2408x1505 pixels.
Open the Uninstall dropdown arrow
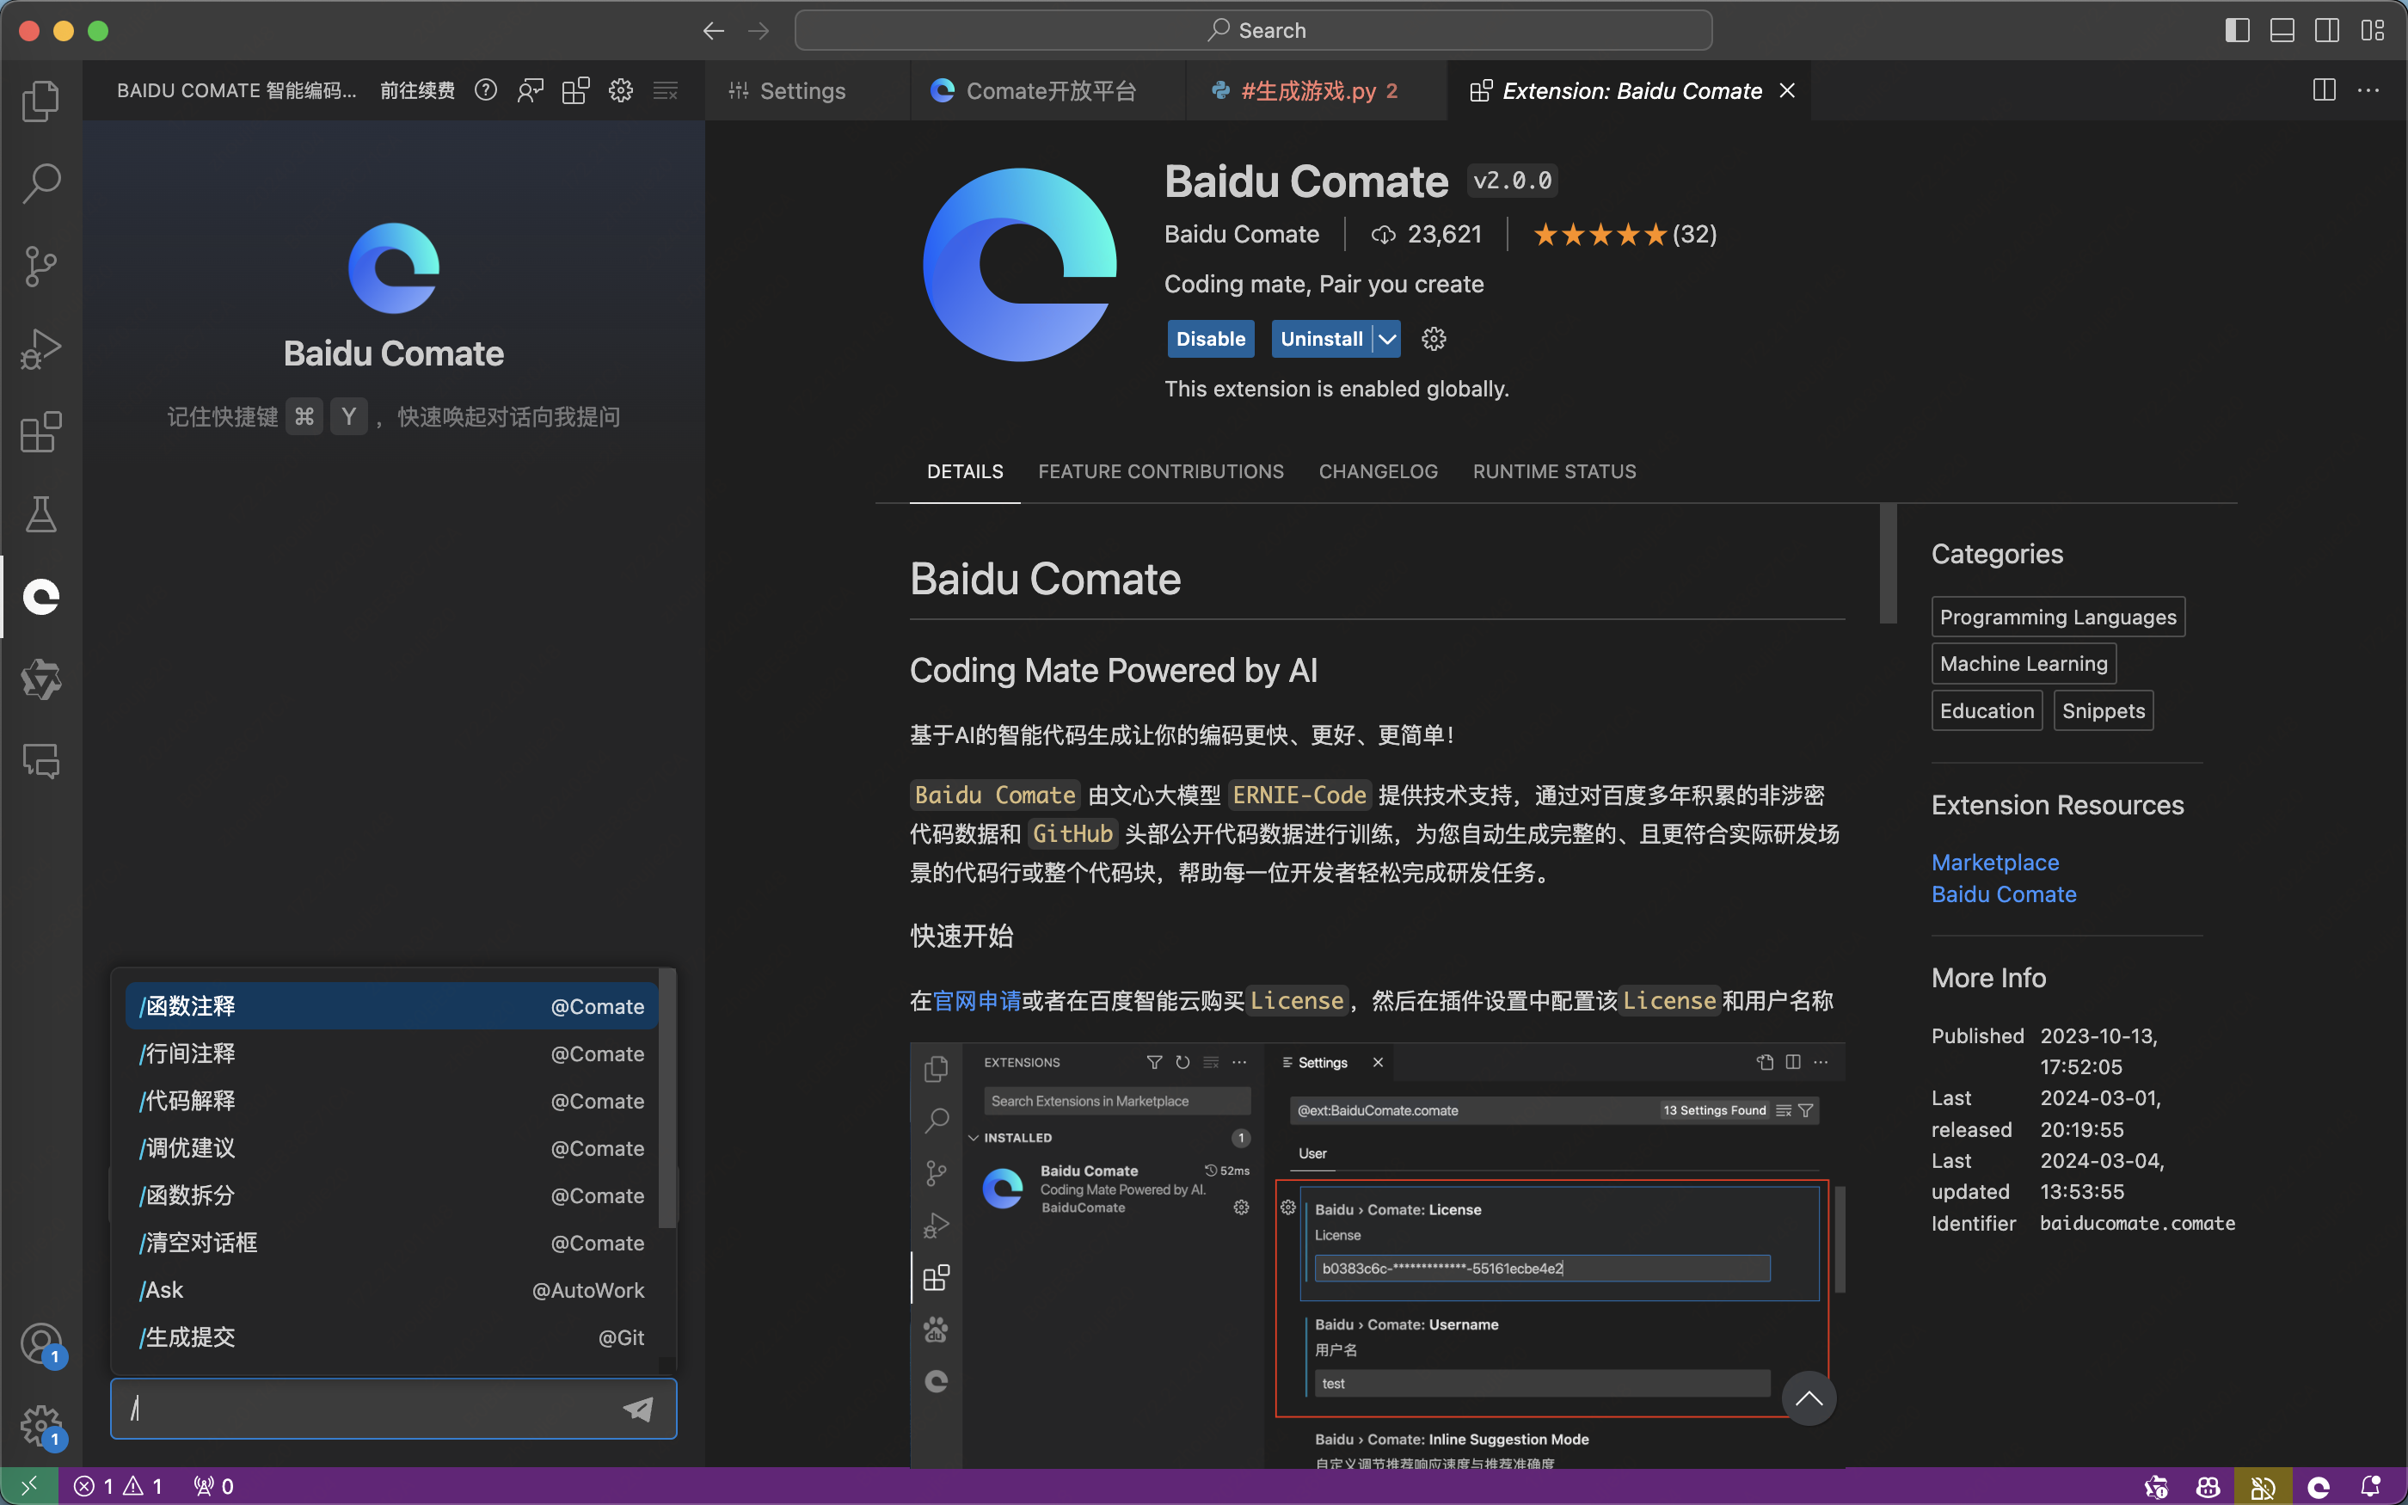pos(1387,339)
